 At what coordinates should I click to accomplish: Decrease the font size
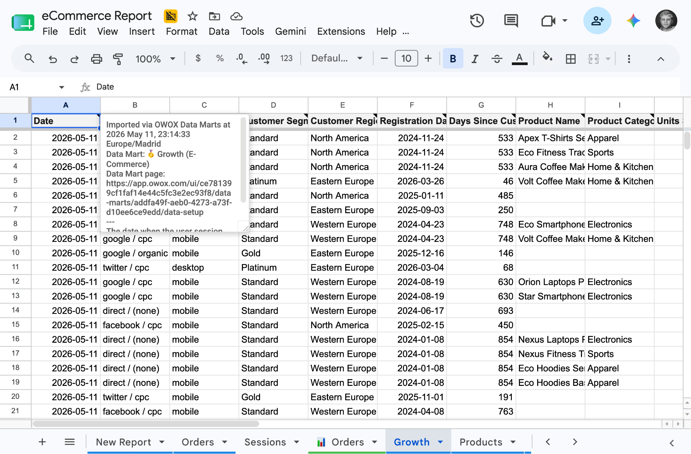pyautogui.click(x=384, y=59)
